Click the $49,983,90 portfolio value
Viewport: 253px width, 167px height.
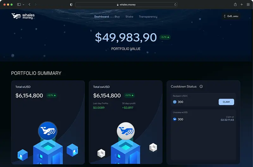coord(126,37)
